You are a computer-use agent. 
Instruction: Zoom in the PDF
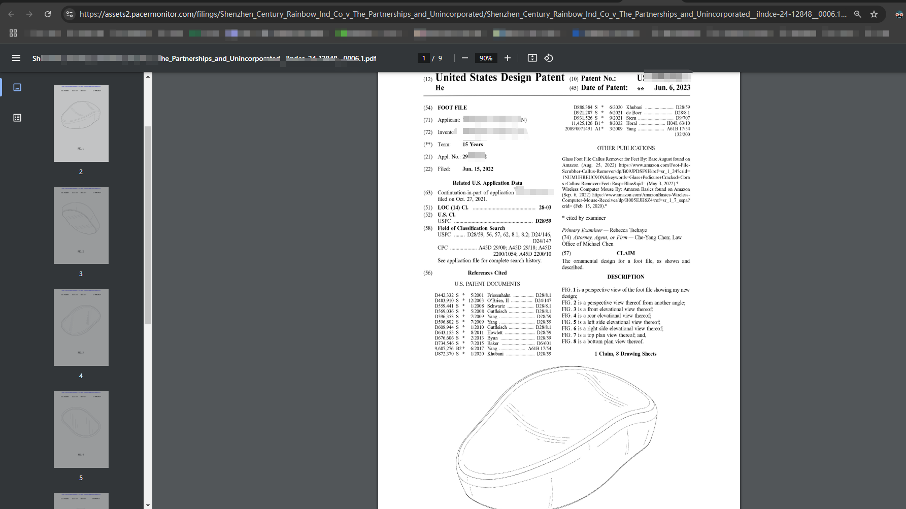(x=508, y=58)
